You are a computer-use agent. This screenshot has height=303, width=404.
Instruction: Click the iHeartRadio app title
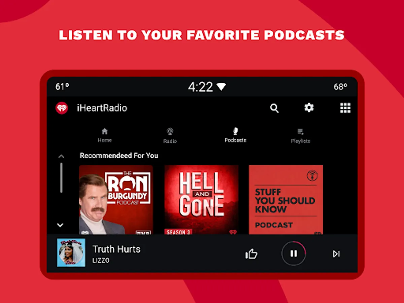coord(102,108)
